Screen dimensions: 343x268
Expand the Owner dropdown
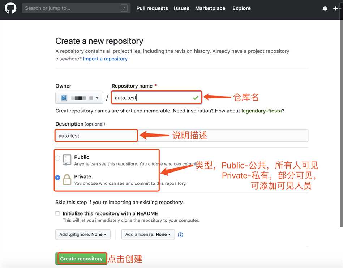[79, 98]
